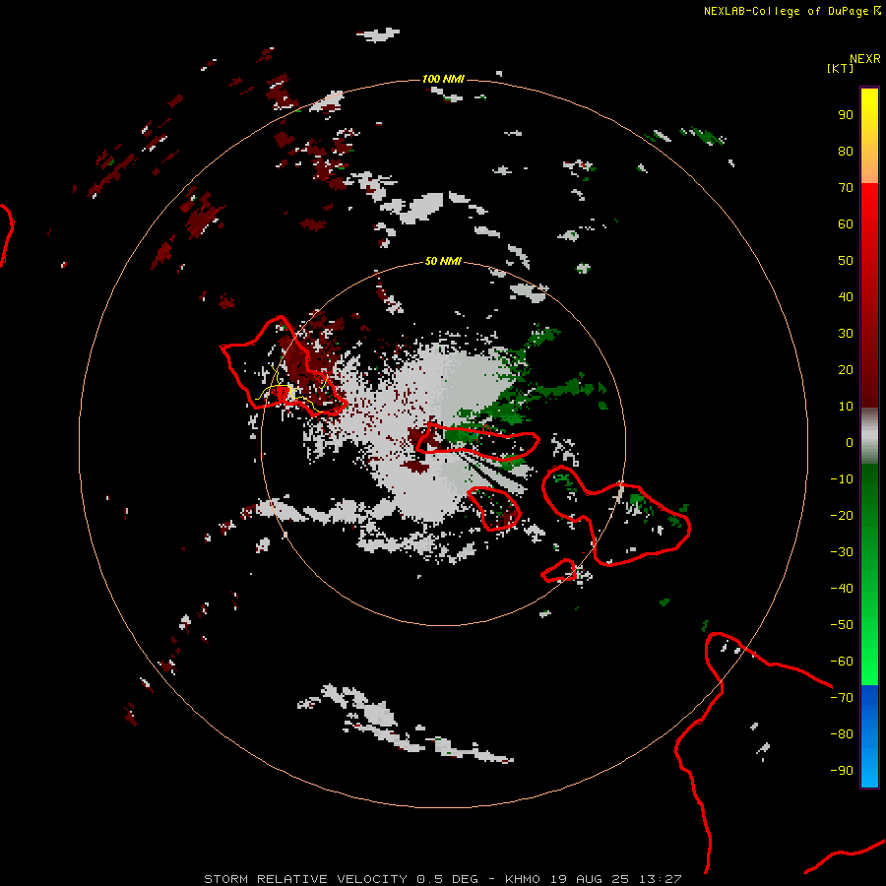The width and height of the screenshot is (886, 886).
Task: Click the positive 50 knot scale label
Action: (x=846, y=261)
